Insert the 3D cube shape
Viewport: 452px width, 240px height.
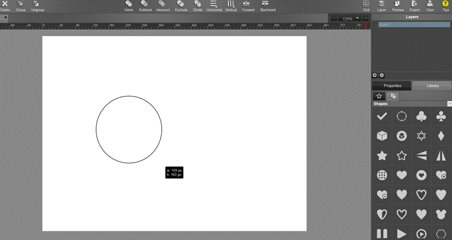(381, 136)
